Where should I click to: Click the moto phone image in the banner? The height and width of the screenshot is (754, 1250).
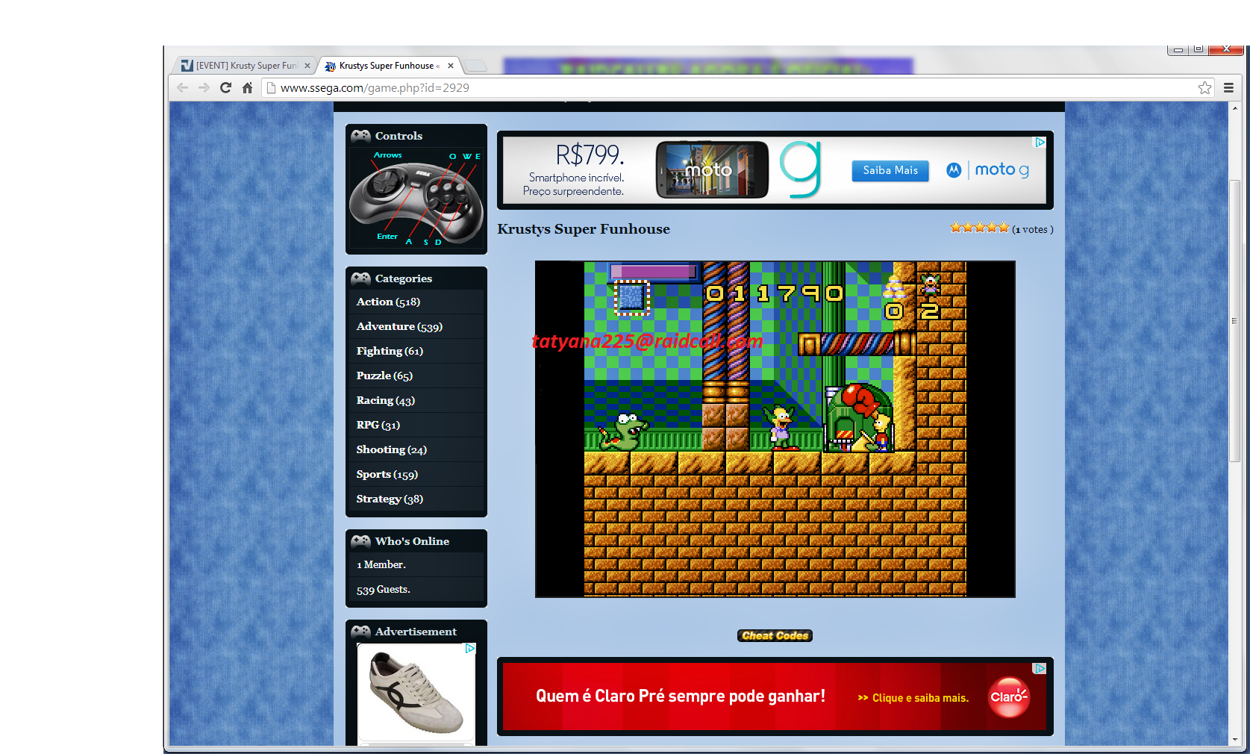[x=712, y=169]
